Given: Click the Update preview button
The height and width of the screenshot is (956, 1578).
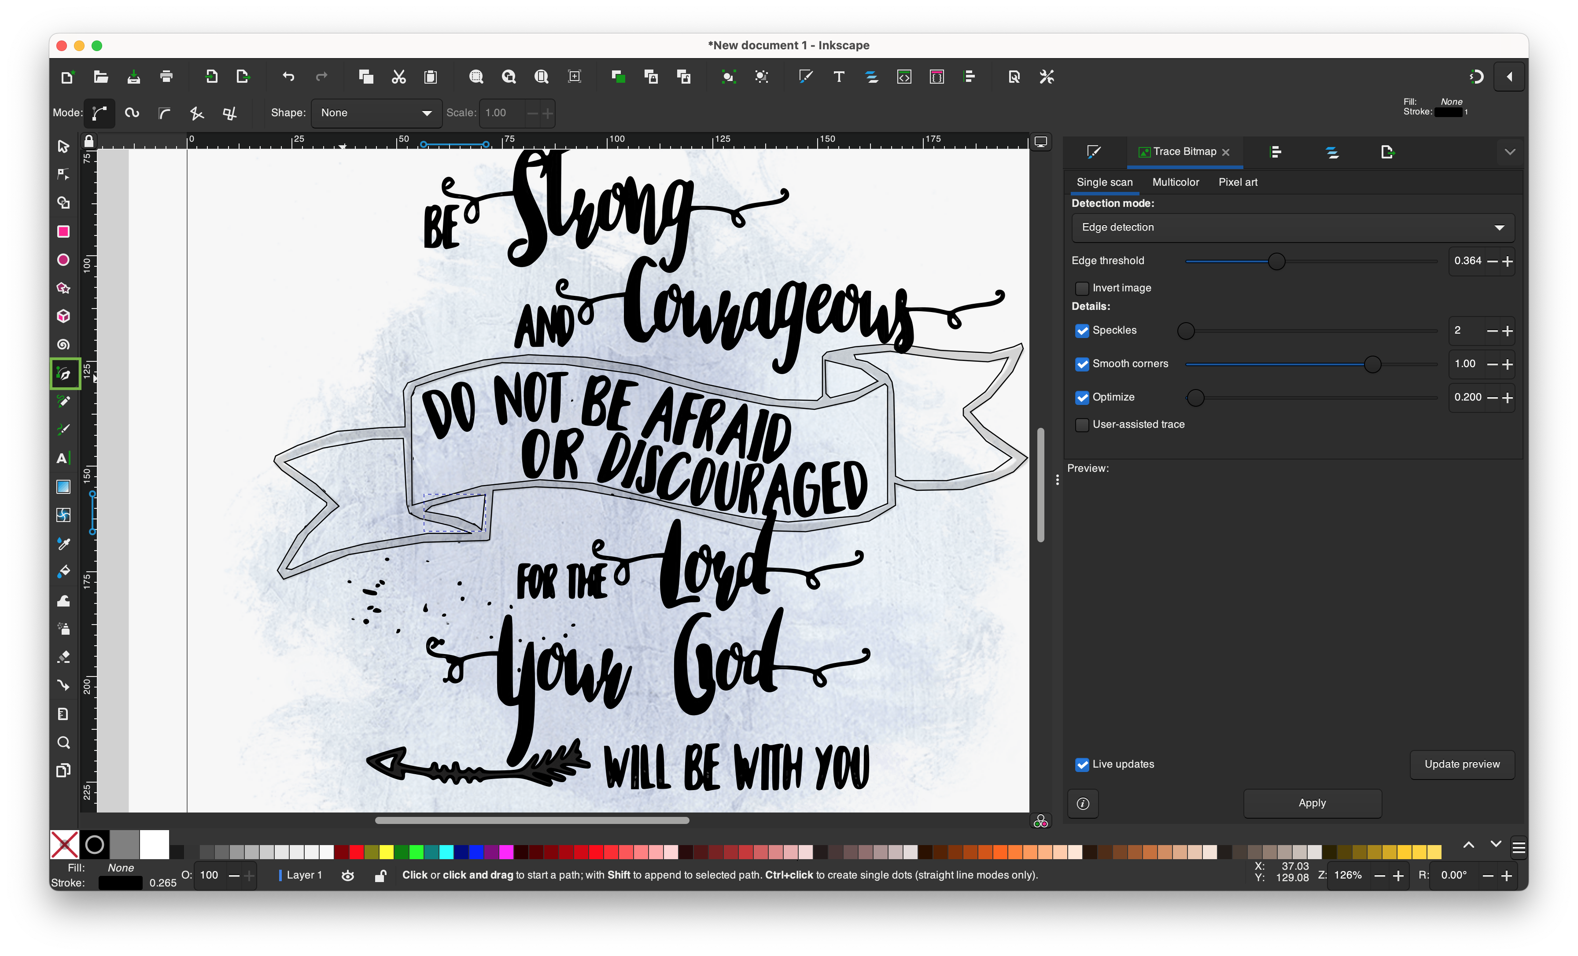Looking at the screenshot, I should pyautogui.click(x=1461, y=765).
